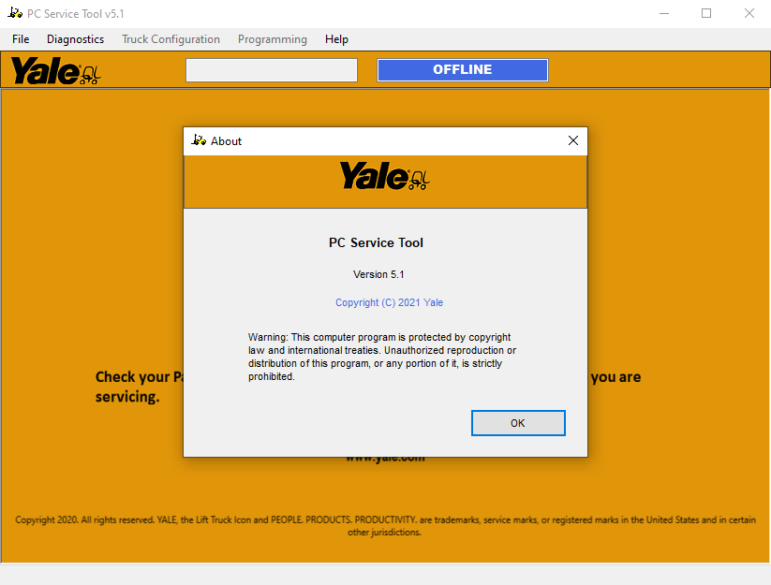Click the forklift icon in About title bar

[x=199, y=140]
